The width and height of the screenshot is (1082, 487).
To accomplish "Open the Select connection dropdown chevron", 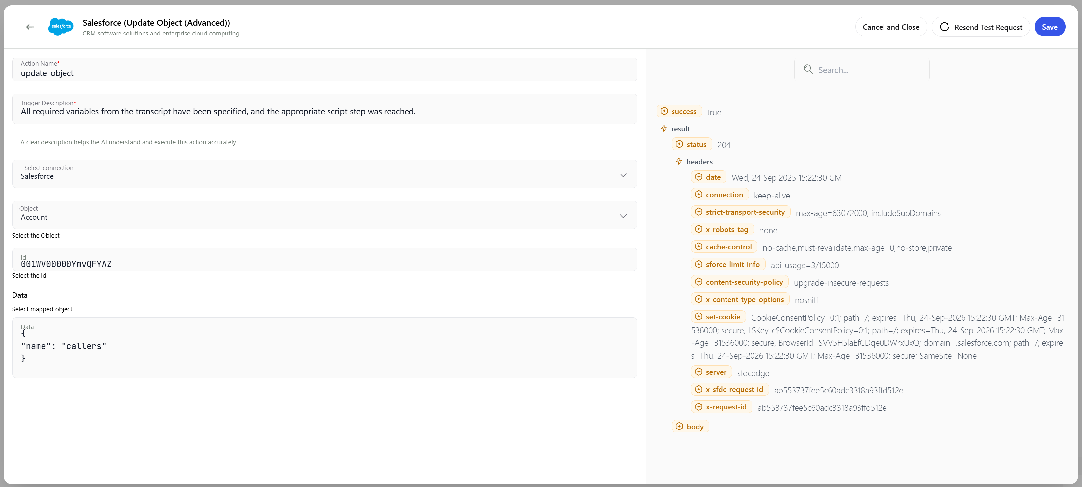I will coord(623,175).
